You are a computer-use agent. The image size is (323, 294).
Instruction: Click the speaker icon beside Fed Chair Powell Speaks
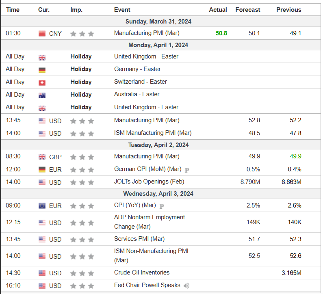(186, 286)
